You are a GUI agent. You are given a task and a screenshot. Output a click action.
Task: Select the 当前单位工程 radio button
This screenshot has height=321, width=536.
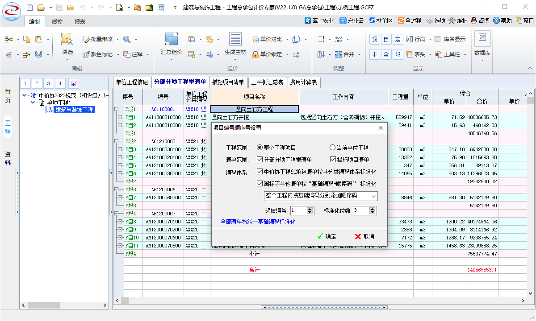[332, 148]
